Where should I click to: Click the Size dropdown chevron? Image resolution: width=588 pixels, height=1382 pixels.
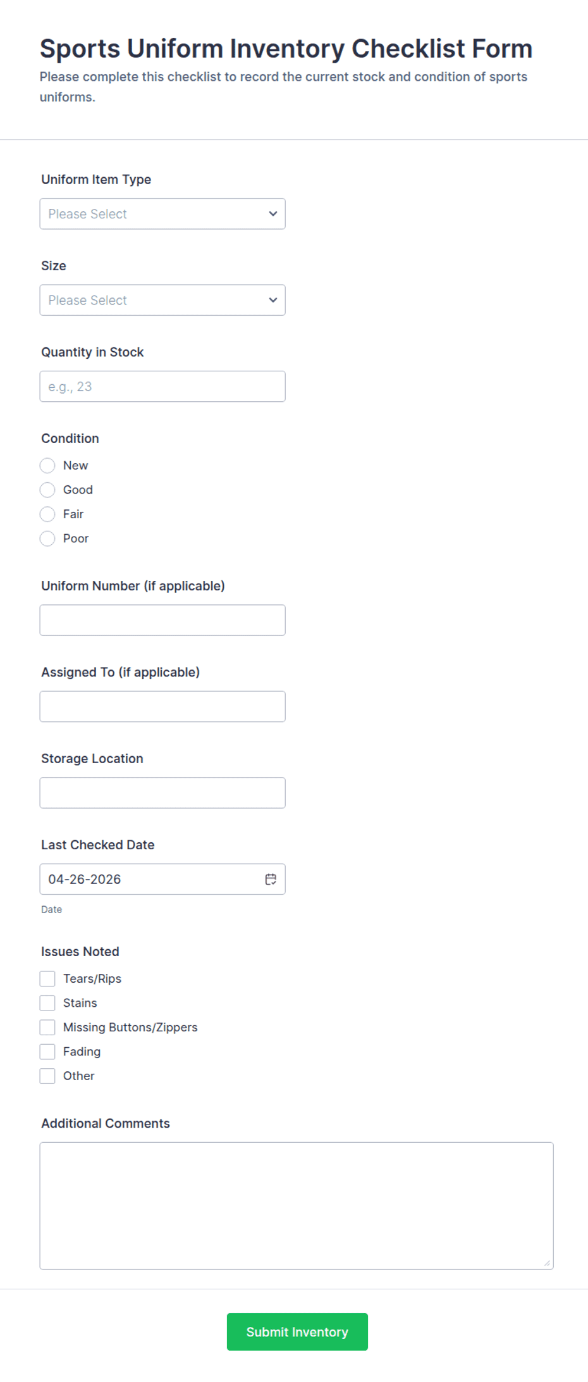point(273,300)
